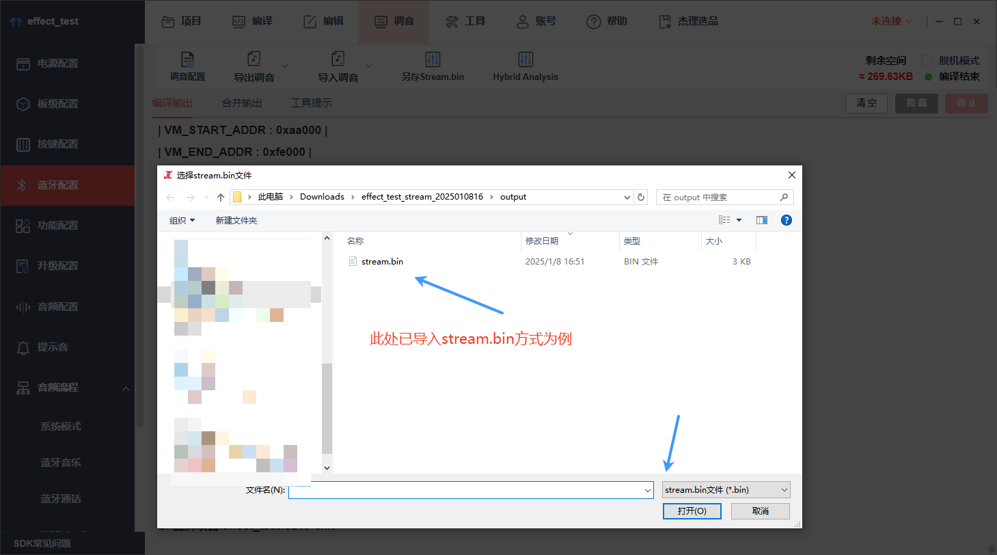The width and height of the screenshot is (997, 555).
Task: Open 按键配置 in sidebar
Action: pos(68,144)
